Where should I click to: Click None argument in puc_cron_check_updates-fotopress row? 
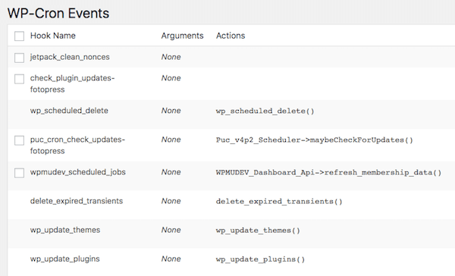[171, 140]
